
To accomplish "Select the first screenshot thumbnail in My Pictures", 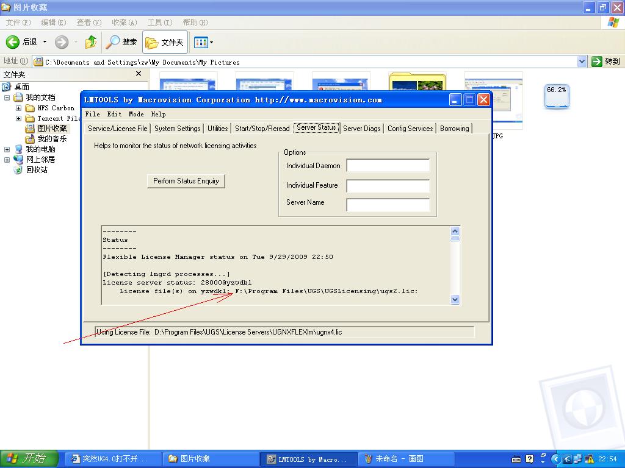I will [x=189, y=81].
